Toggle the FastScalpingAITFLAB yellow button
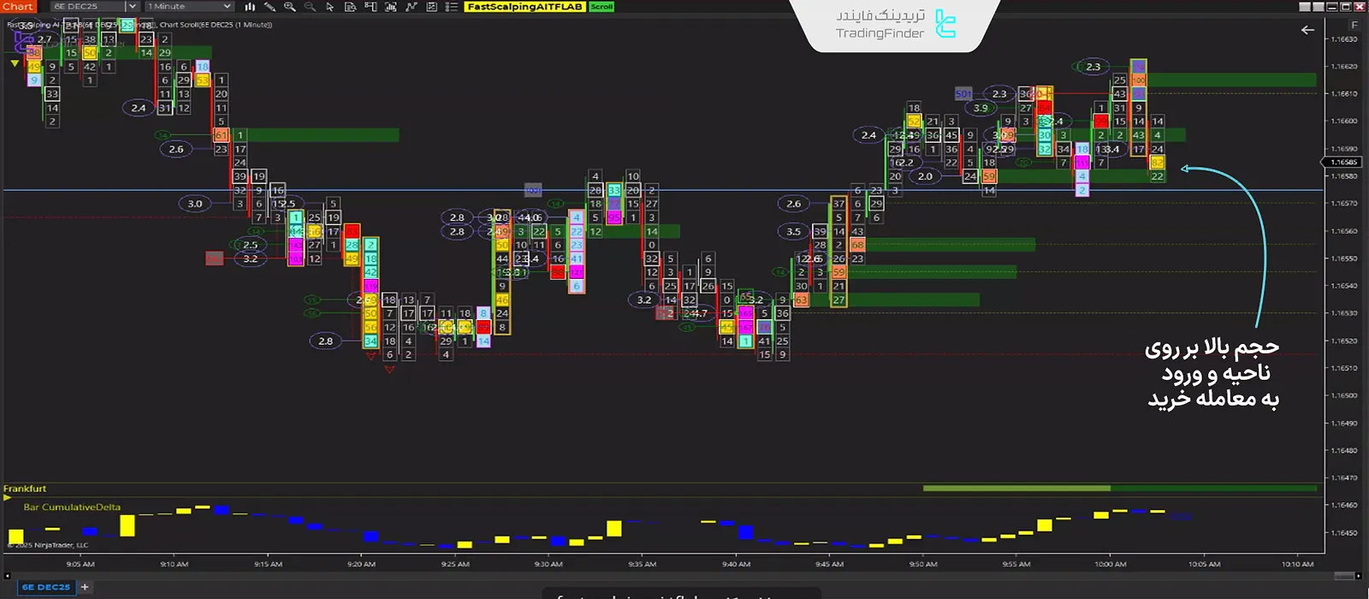 click(x=524, y=7)
